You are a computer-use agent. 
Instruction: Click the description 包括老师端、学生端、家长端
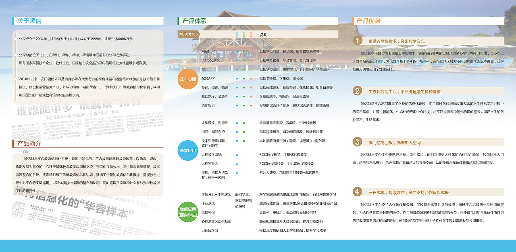point(281,78)
